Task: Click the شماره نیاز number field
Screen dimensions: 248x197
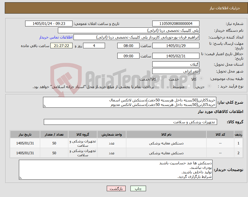Action: [x=176, y=24]
